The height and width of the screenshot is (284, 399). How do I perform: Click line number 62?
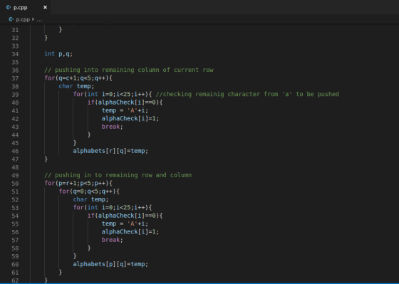tap(15, 280)
